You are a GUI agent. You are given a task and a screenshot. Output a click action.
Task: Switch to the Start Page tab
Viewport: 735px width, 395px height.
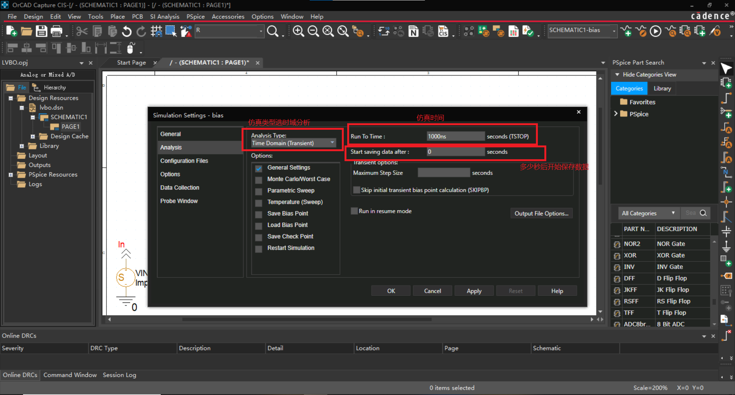coord(131,62)
